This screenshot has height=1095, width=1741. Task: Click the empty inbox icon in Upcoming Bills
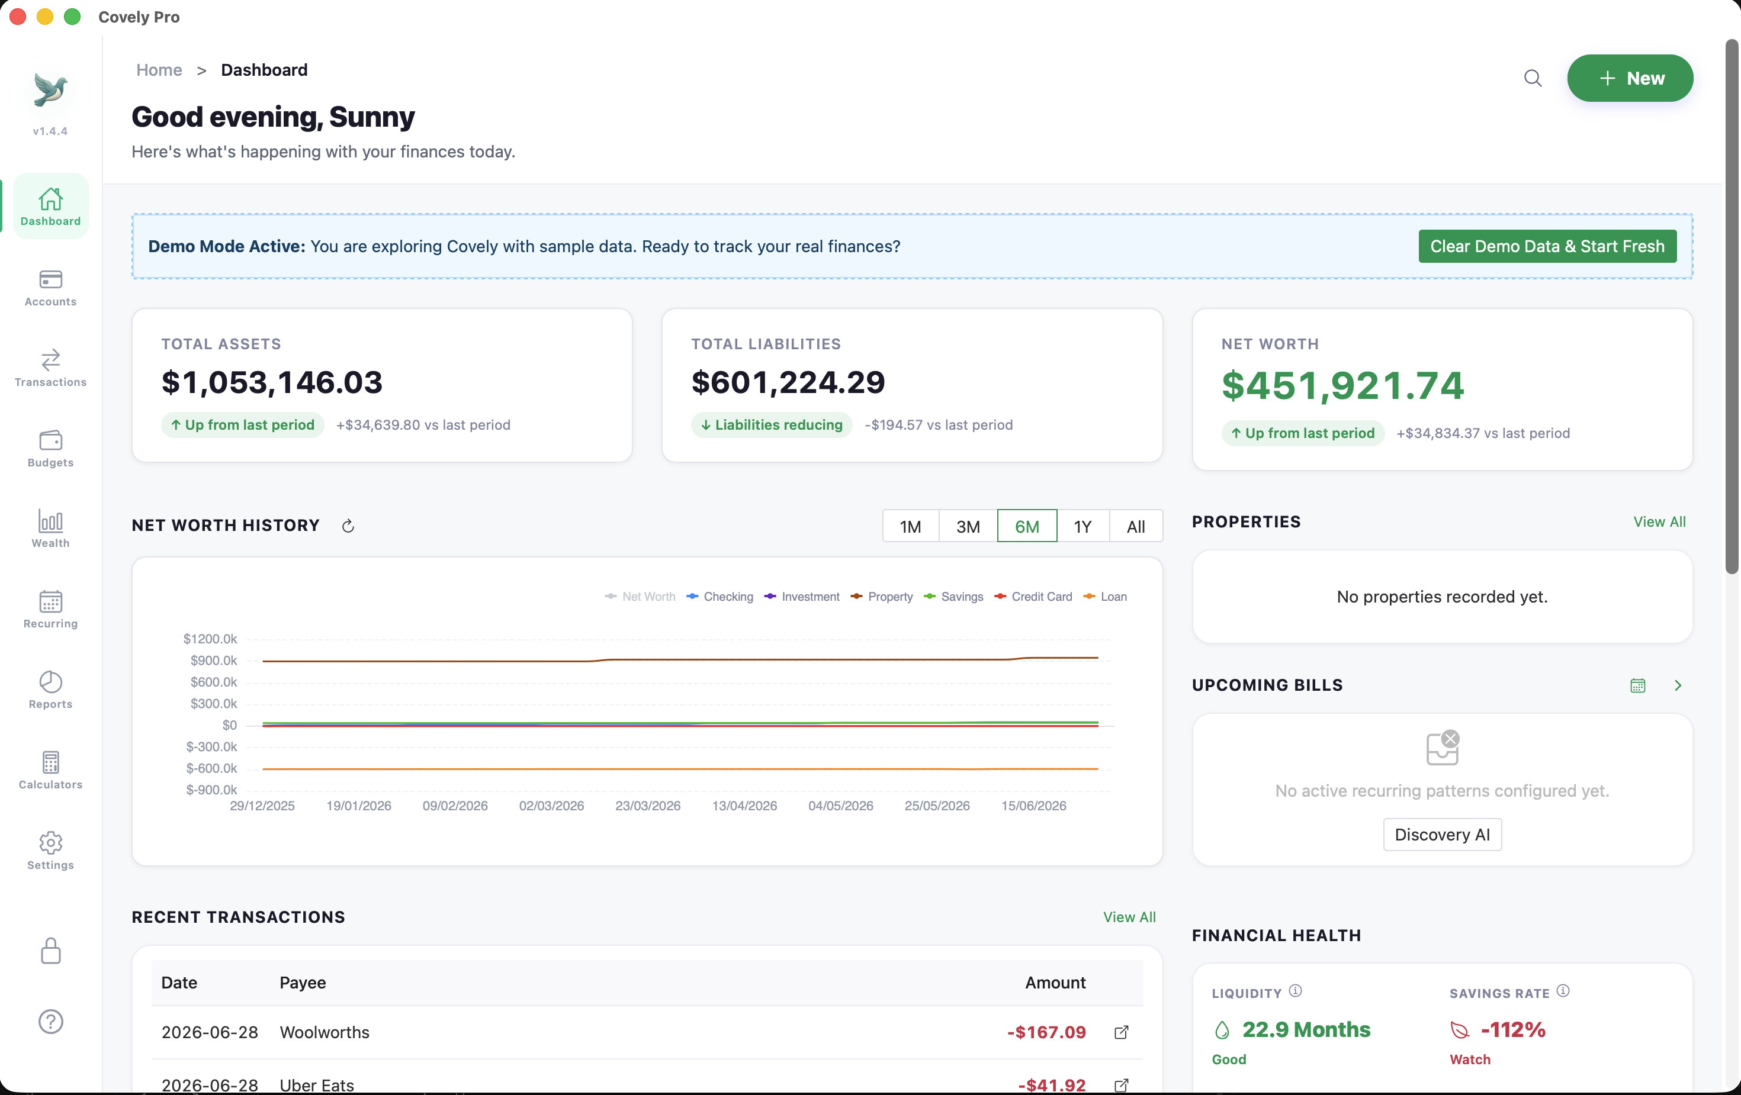(1442, 748)
